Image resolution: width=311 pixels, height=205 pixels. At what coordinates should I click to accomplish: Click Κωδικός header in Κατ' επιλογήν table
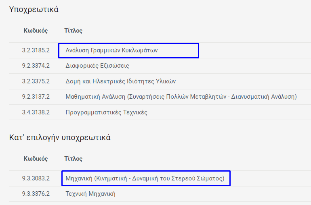(36, 159)
